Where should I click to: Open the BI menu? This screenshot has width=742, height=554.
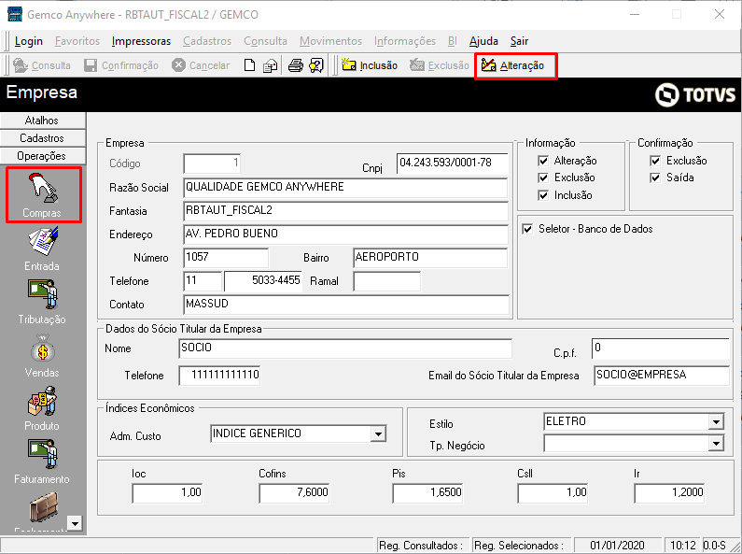453,41
